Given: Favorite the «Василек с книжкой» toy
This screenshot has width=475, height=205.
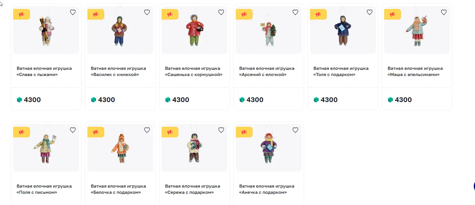Looking at the screenshot, I should tap(147, 12).
